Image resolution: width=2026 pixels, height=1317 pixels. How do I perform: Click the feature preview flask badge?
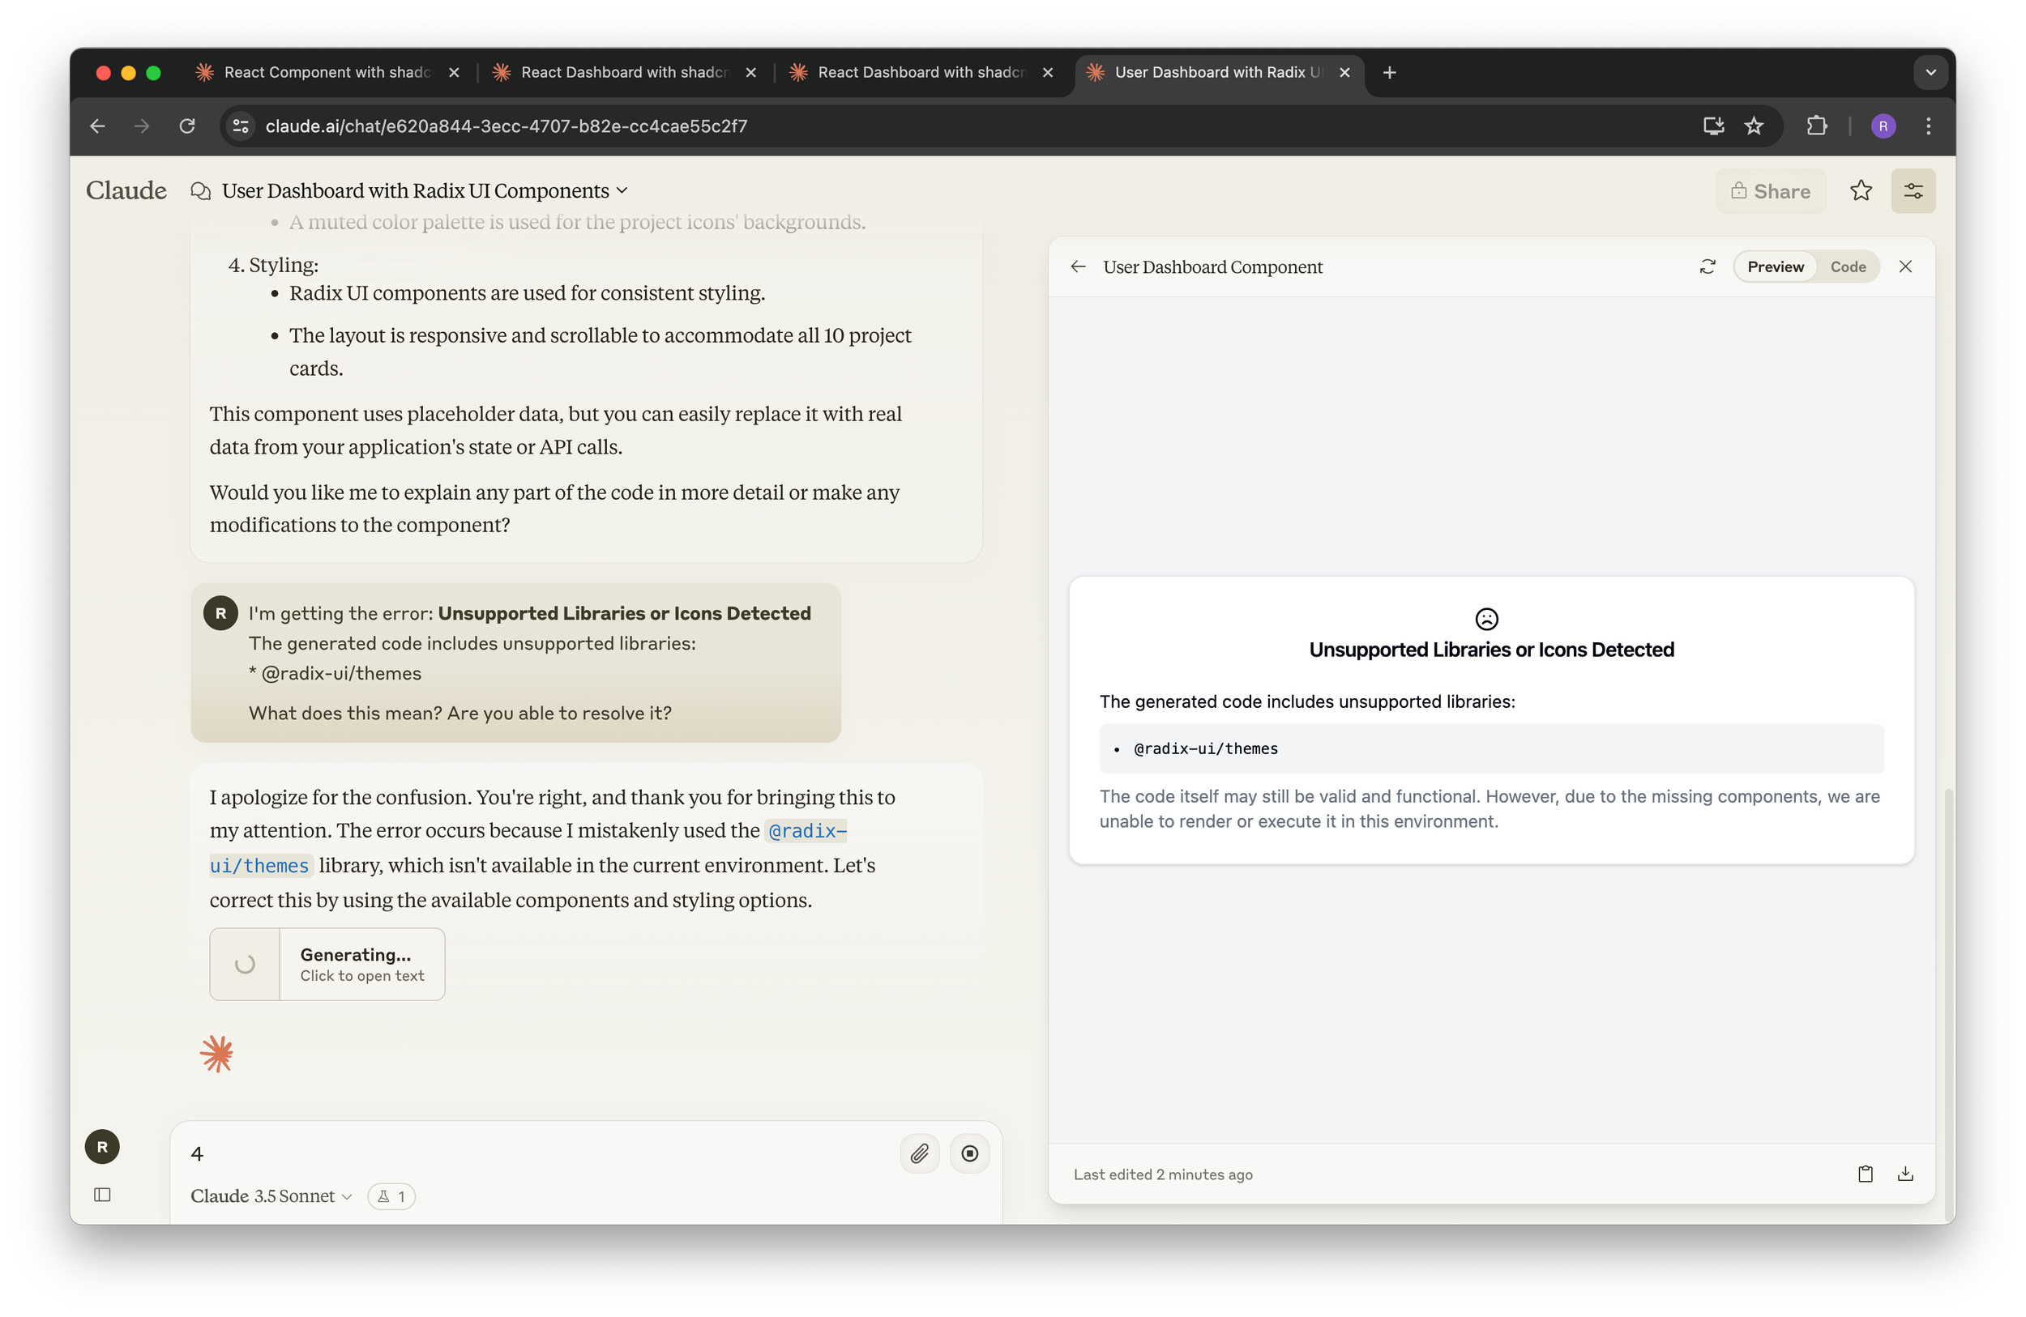click(391, 1196)
